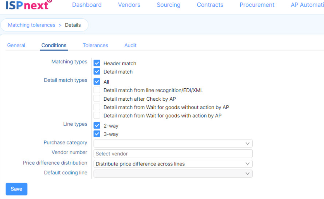Viewport: 324px width, 199px height.
Task: Click the ISPnext logo
Action: pos(29,5)
